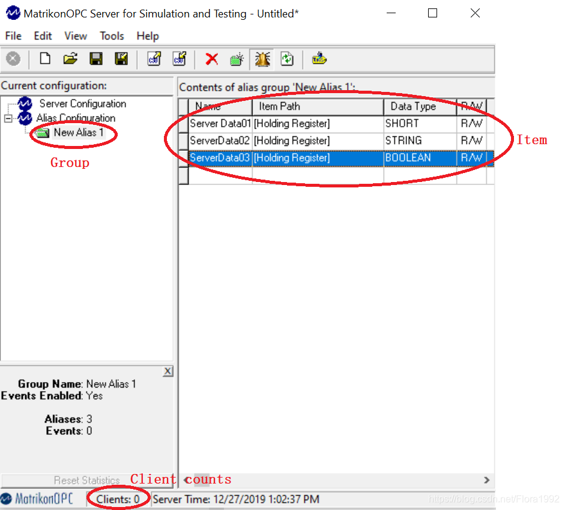This screenshot has width=565, height=510.
Task: Select the New Alias 1 folder icon
Action: [43, 133]
